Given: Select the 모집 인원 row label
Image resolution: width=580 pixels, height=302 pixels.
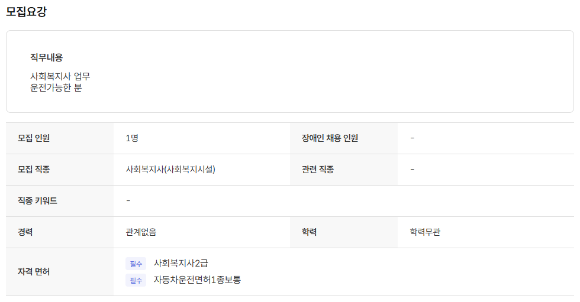Looking at the screenshot, I should click(x=34, y=138).
